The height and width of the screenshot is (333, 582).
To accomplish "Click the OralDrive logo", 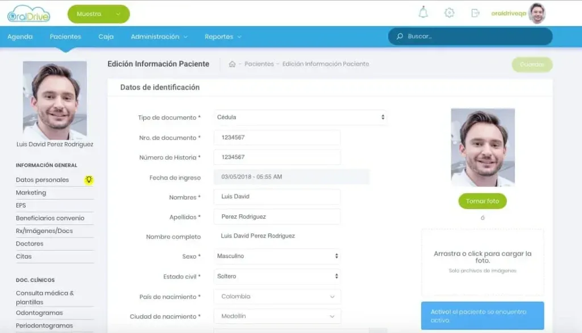I will click(28, 13).
